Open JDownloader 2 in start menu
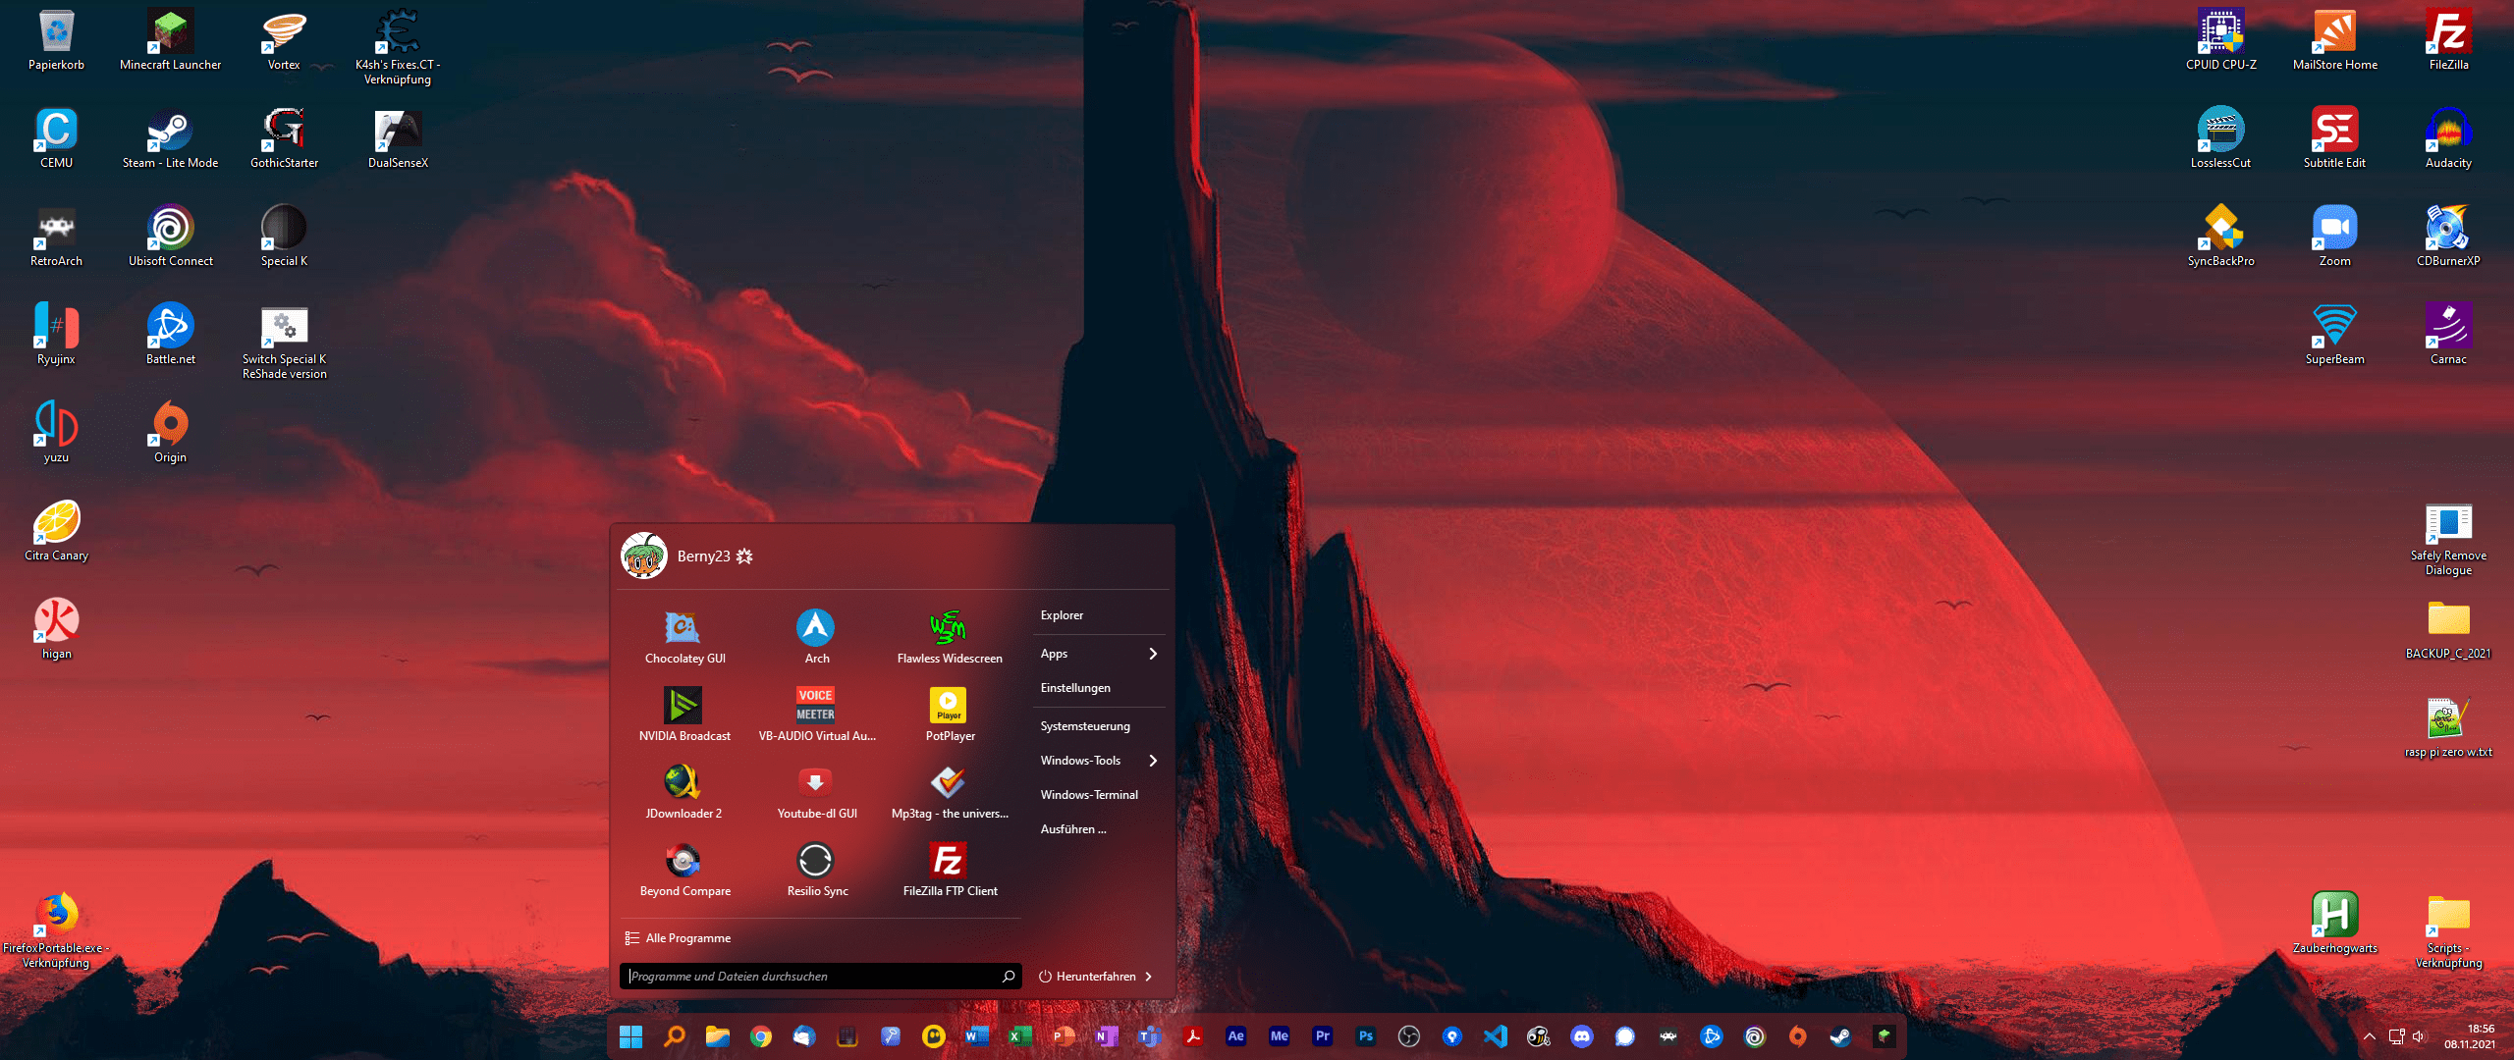The width and height of the screenshot is (2514, 1060). click(x=684, y=792)
